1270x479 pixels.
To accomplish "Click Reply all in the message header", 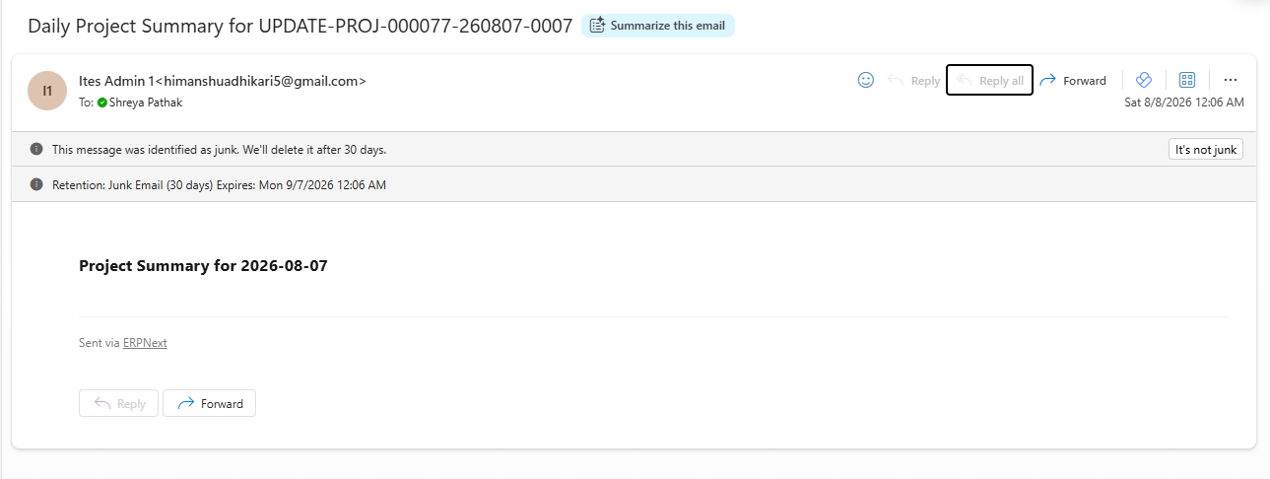I will point(989,80).
